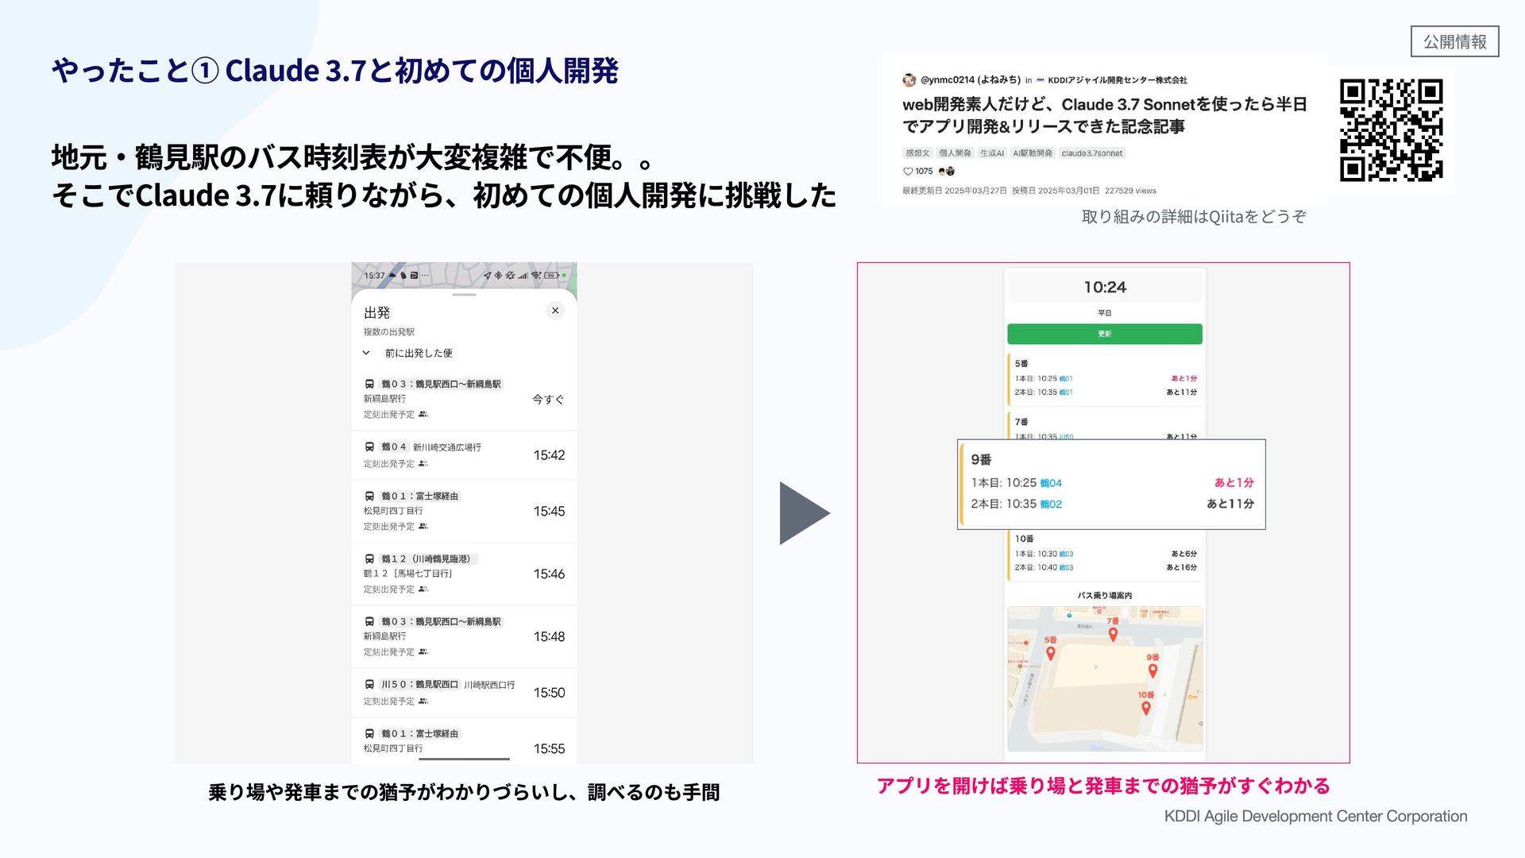The height and width of the screenshot is (858, 1525).
Task: Click the heart like icon showing 1075
Action: coord(908,171)
